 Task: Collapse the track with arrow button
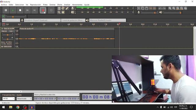[x=2, y=46]
